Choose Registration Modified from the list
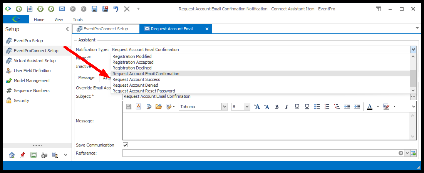The image size is (424, 173). (x=132, y=56)
